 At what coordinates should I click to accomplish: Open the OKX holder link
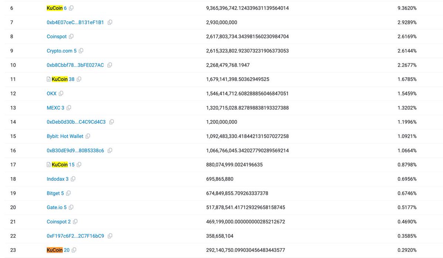(x=52, y=94)
